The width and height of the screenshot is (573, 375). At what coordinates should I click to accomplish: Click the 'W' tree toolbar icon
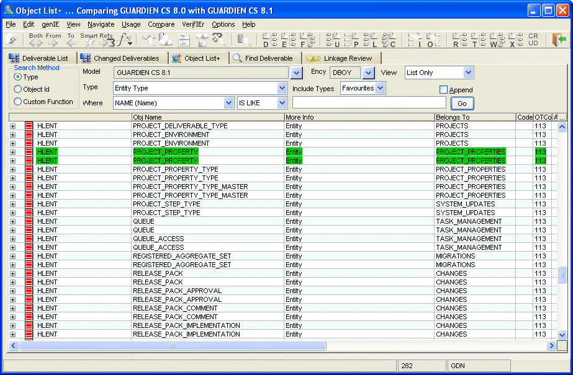(x=497, y=40)
